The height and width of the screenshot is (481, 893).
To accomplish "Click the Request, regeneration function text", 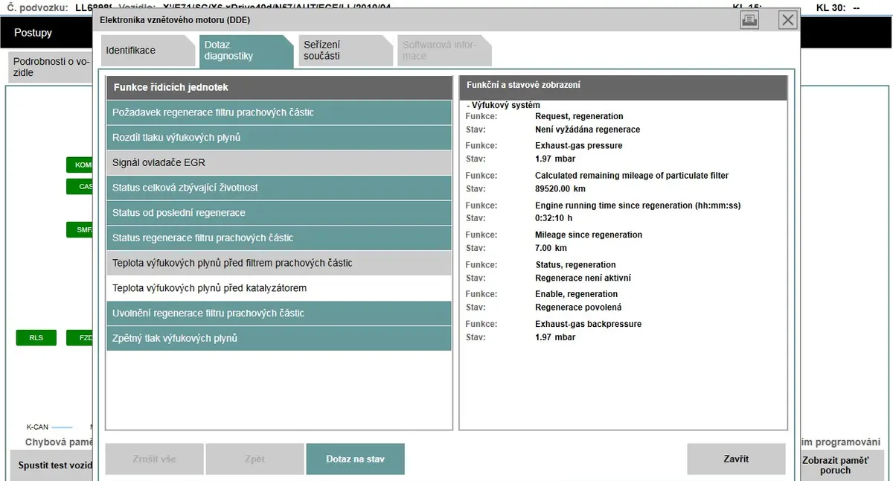I will [x=580, y=116].
